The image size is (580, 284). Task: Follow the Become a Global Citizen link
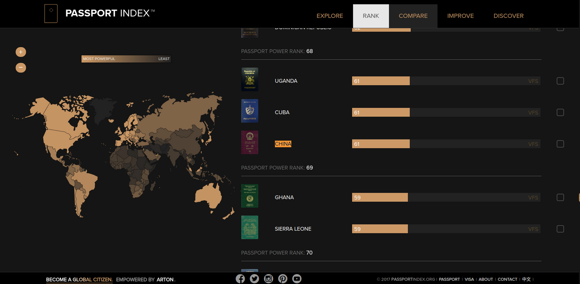(79, 279)
